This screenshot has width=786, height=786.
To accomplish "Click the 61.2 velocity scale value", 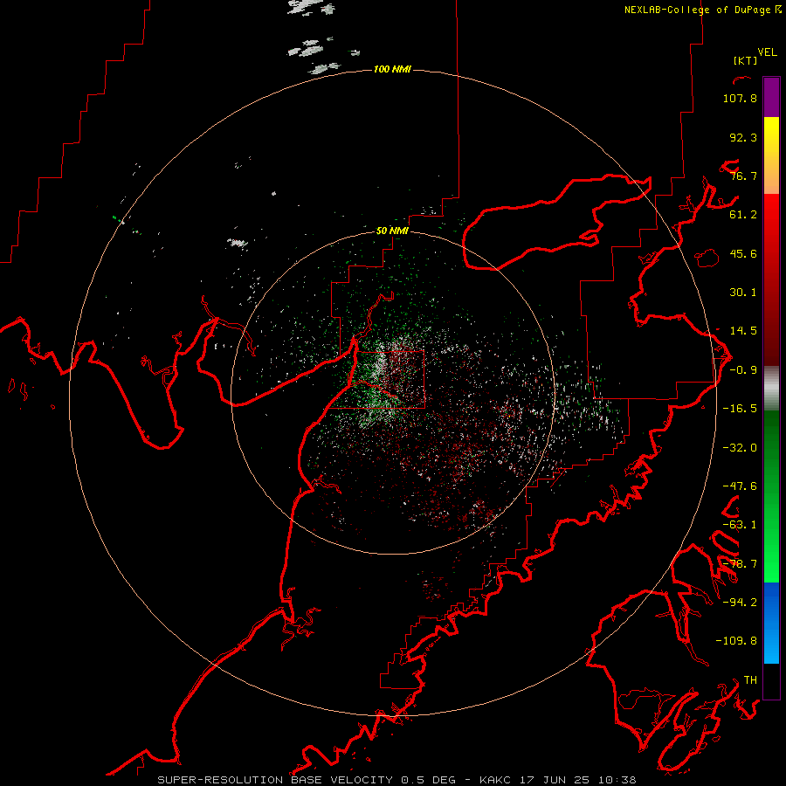I will (x=743, y=215).
